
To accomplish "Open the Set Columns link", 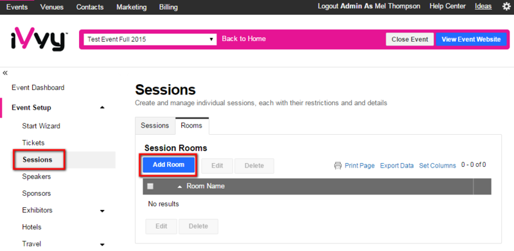I will click(x=438, y=166).
